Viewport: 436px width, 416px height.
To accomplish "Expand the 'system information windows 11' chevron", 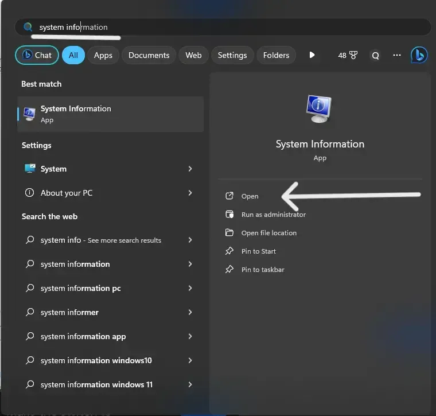I will click(190, 384).
